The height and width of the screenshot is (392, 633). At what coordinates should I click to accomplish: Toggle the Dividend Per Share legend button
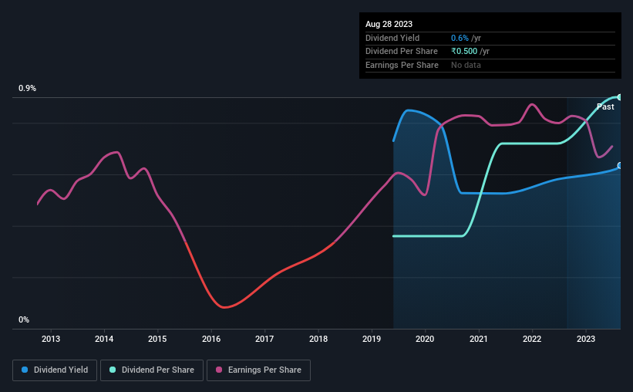[152, 370]
